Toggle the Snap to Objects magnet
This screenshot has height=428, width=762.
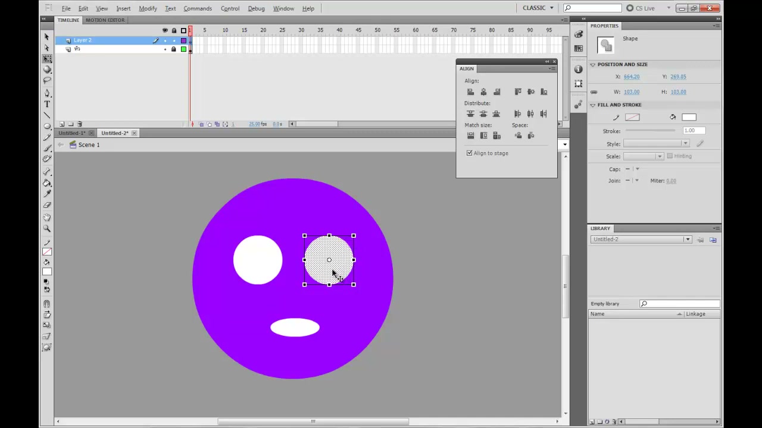coord(47,304)
